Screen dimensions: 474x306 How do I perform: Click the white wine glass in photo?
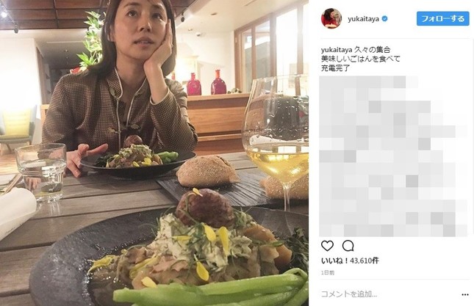[276, 142]
